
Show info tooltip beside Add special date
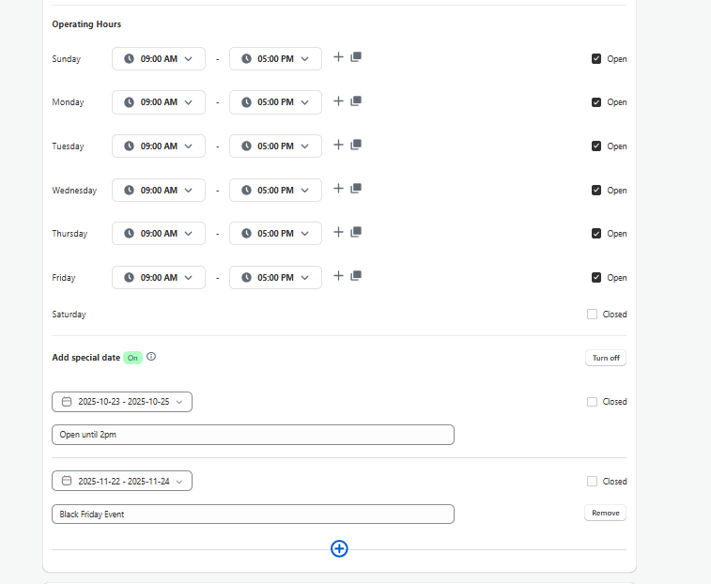point(151,357)
